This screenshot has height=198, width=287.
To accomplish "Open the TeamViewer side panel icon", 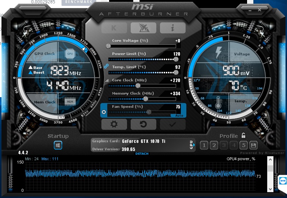I will coord(283,181).
